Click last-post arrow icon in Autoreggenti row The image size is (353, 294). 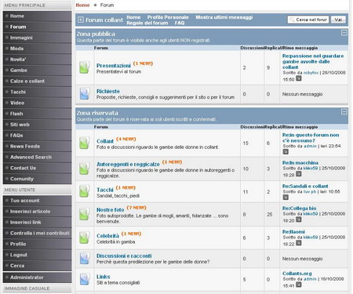point(299,174)
